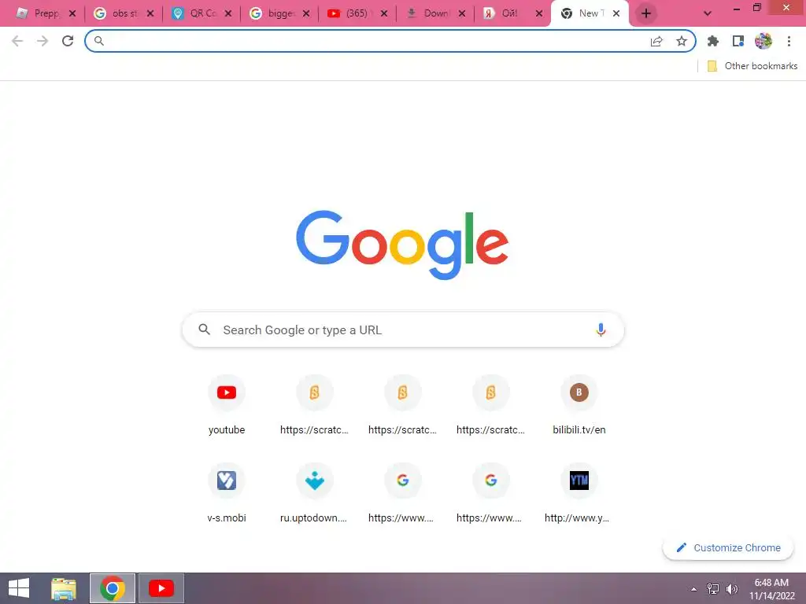The width and height of the screenshot is (806, 604).
Task: Open the Chrome three-dot menu
Action: point(789,41)
